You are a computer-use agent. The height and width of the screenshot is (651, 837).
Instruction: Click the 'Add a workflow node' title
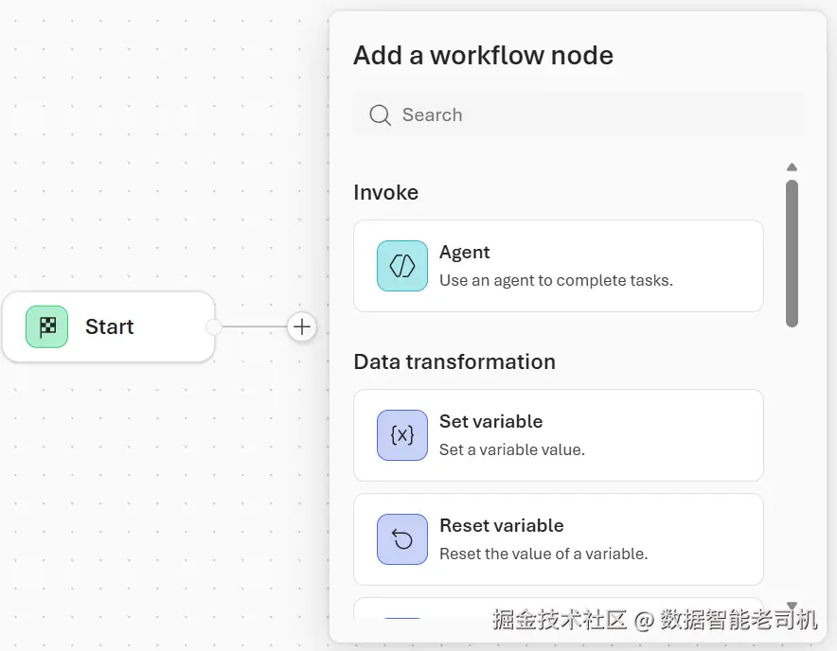(483, 56)
